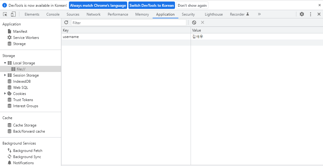Select the Back/forward cache label
The image size is (323, 166).
point(29,131)
